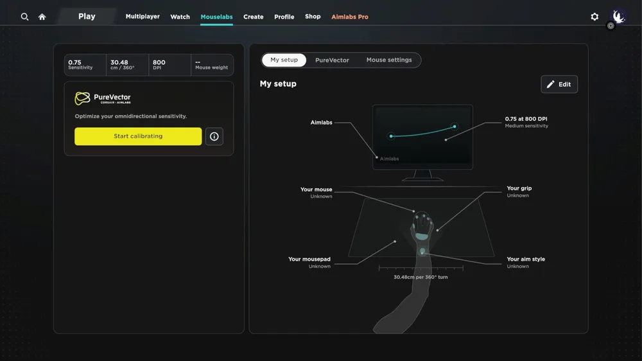The height and width of the screenshot is (361, 642).
Task: Open the profile avatar icon
Action: (618, 17)
